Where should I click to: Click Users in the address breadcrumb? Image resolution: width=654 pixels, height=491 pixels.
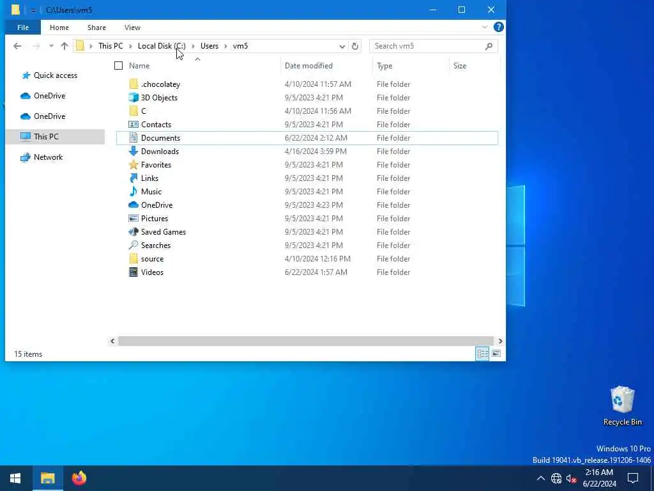coord(209,46)
